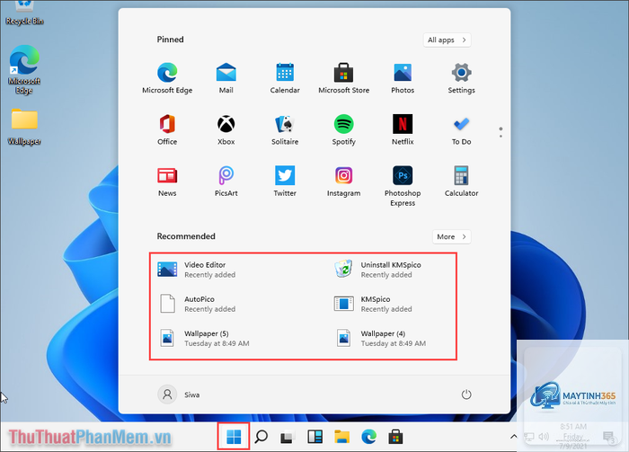Click the Start button on taskbar
Screen dimensions: 629x452
[234, 437]
